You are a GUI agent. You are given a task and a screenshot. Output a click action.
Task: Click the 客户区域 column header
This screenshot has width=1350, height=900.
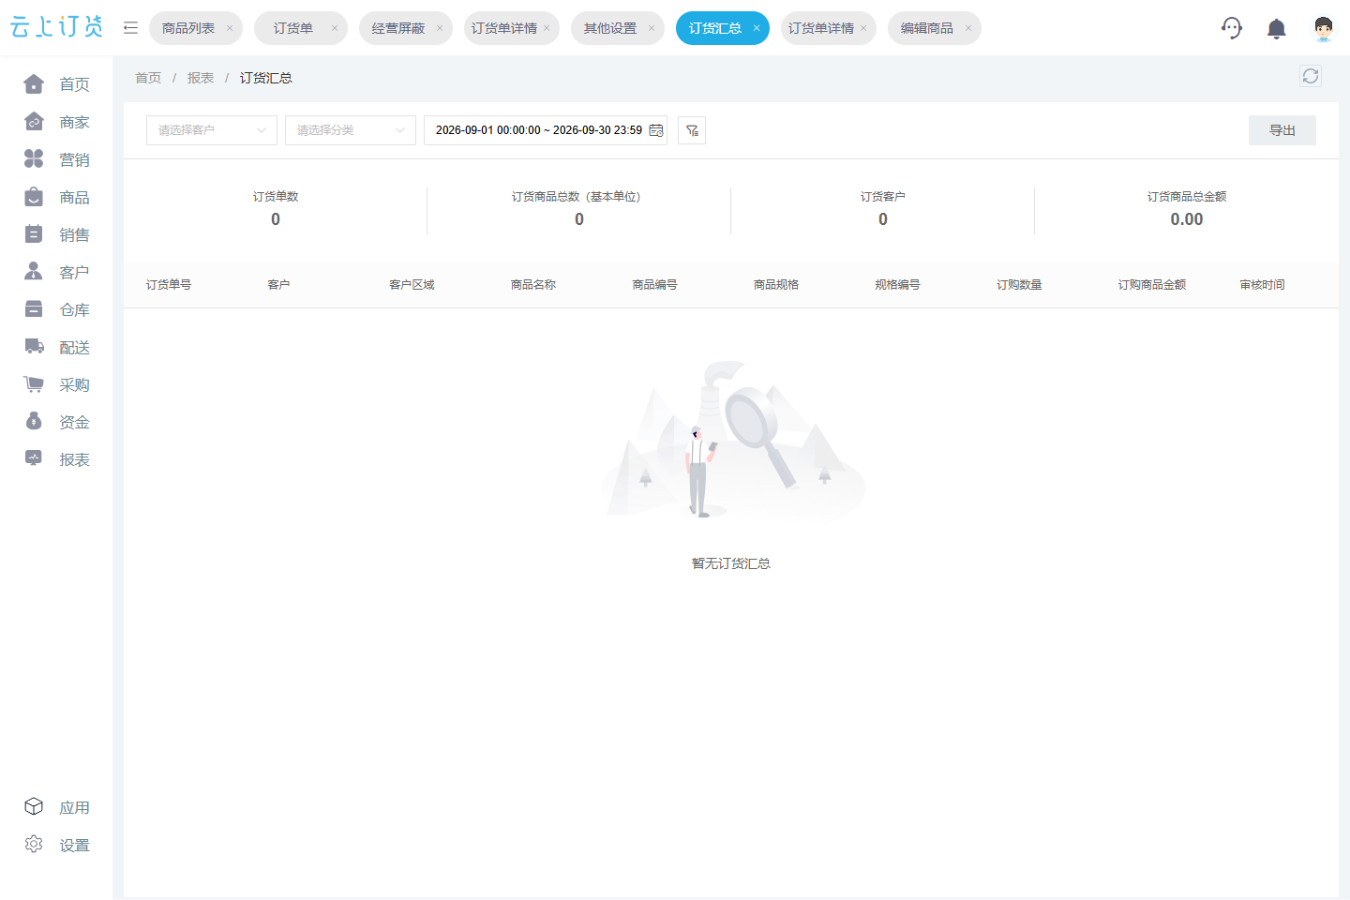[x=412, y=285]
